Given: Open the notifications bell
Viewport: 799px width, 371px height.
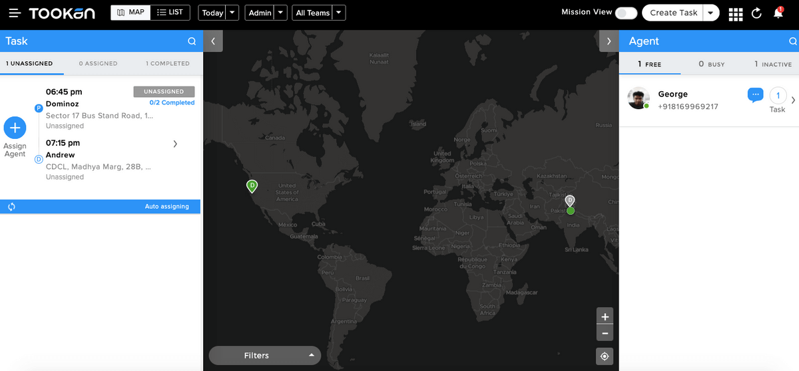Looking at the screenshot, I should 778,13.
